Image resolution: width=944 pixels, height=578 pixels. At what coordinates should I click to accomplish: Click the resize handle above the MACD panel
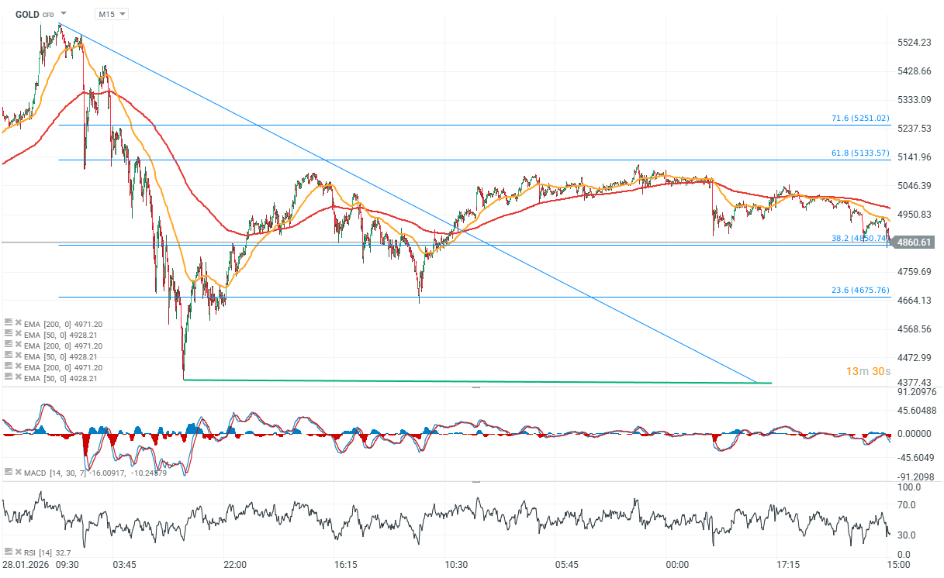pos(476,387)
